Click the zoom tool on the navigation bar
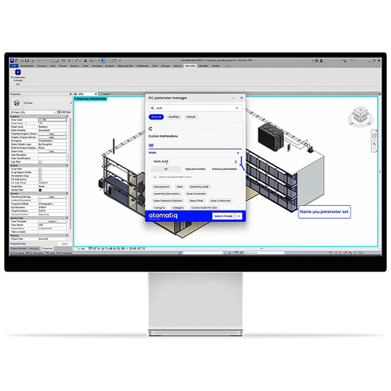 [x=374, y=144]
